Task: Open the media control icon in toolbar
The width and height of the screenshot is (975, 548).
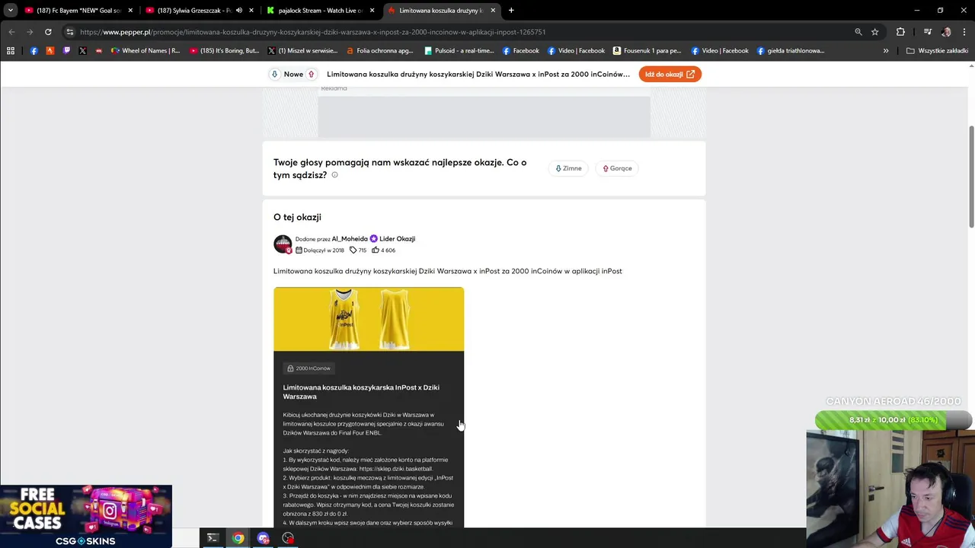Action: 927,32
